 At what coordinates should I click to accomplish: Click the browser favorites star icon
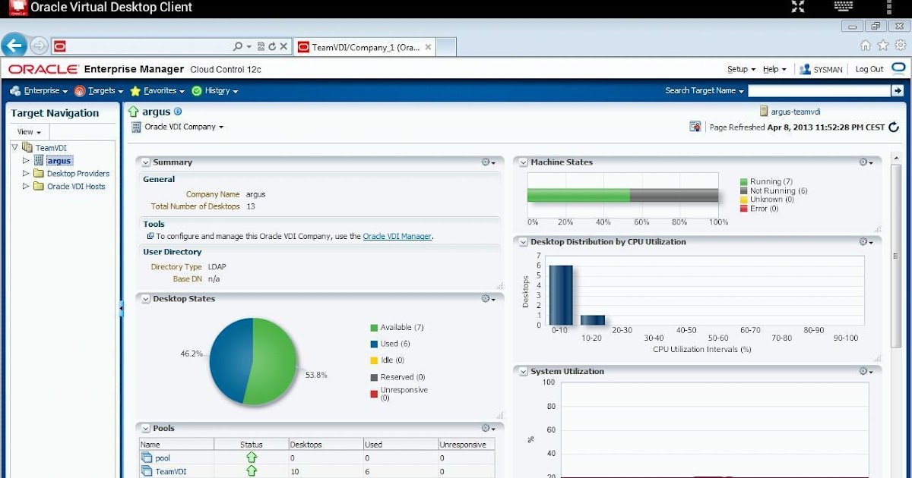coord(882,46)
